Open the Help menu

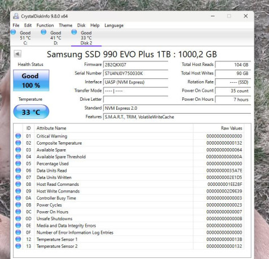[95, 25]
